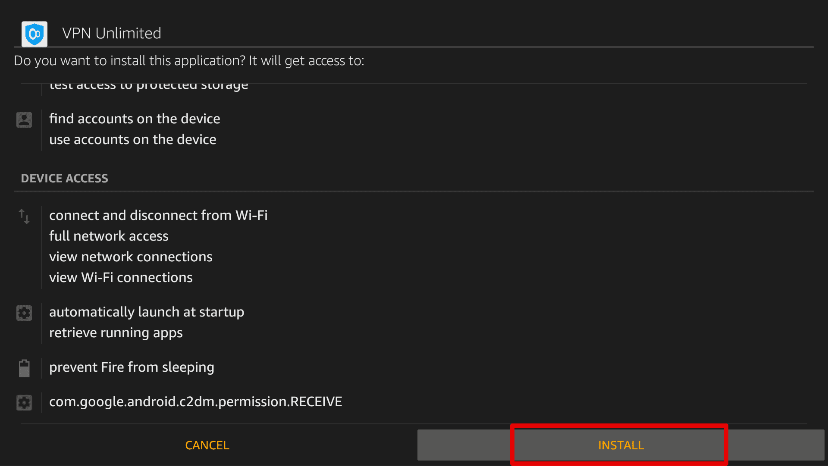Click the DEVICE ACCESS section header
828x467 pixels.
pos(64,178)
